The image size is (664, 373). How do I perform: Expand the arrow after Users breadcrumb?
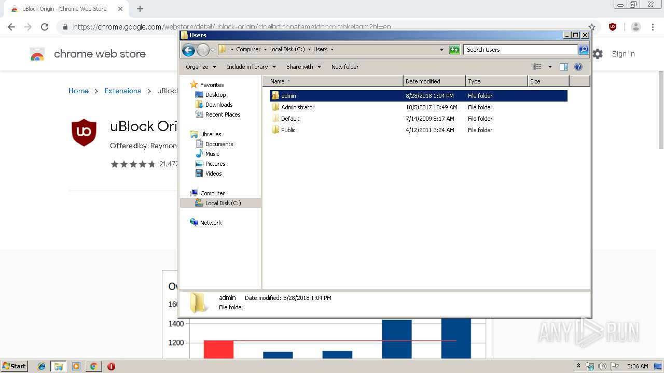332,50
